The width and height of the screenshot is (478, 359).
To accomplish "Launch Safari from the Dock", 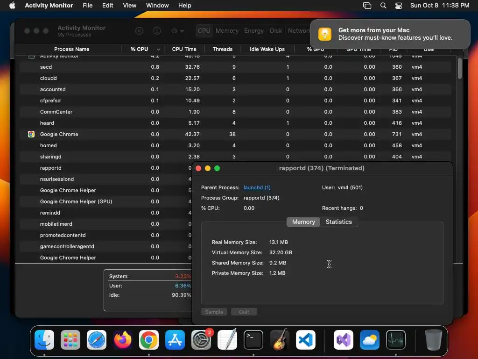I will (97, 340).
